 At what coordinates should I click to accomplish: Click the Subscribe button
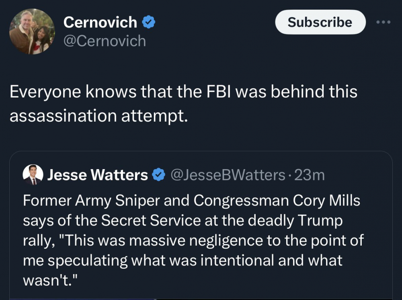[x=320, y=22]
